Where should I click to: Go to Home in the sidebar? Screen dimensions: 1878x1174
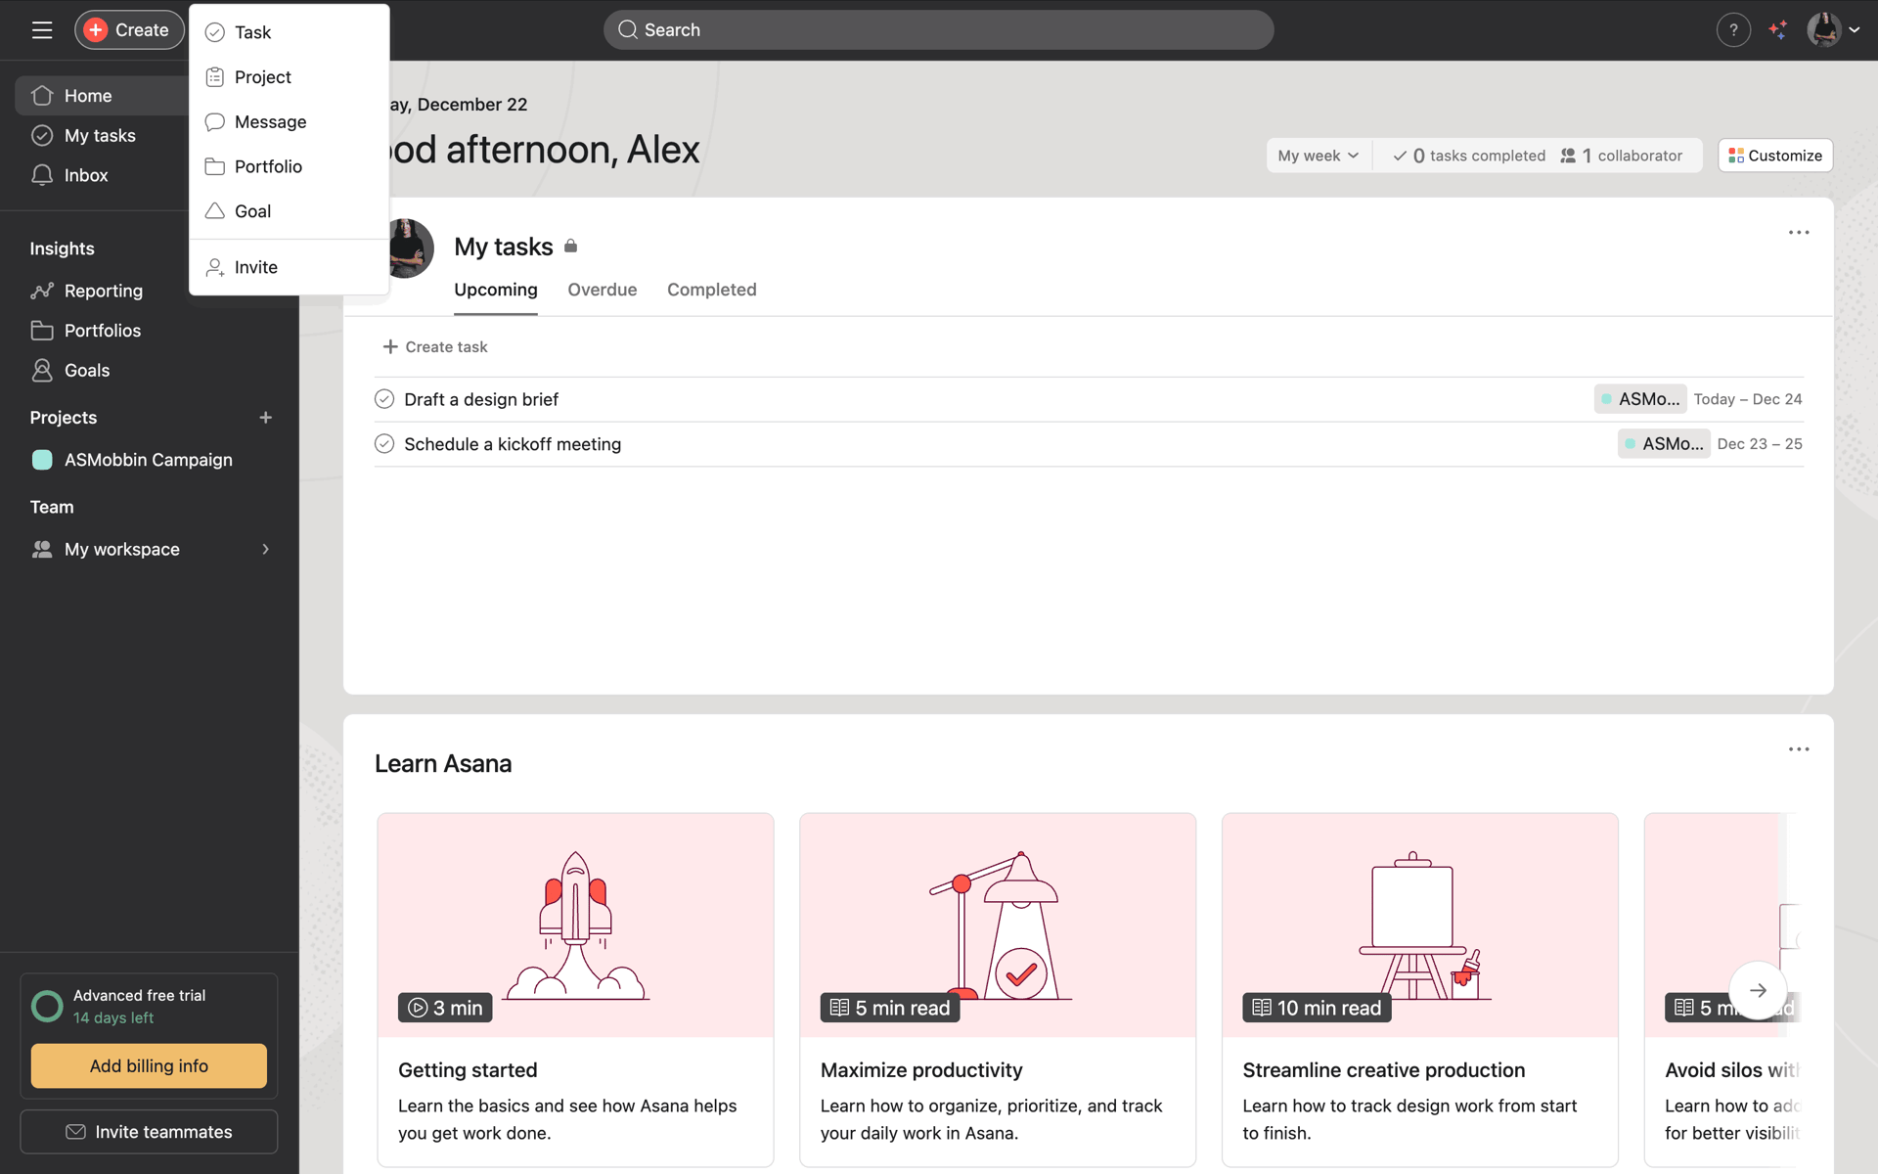coord(102,96)
